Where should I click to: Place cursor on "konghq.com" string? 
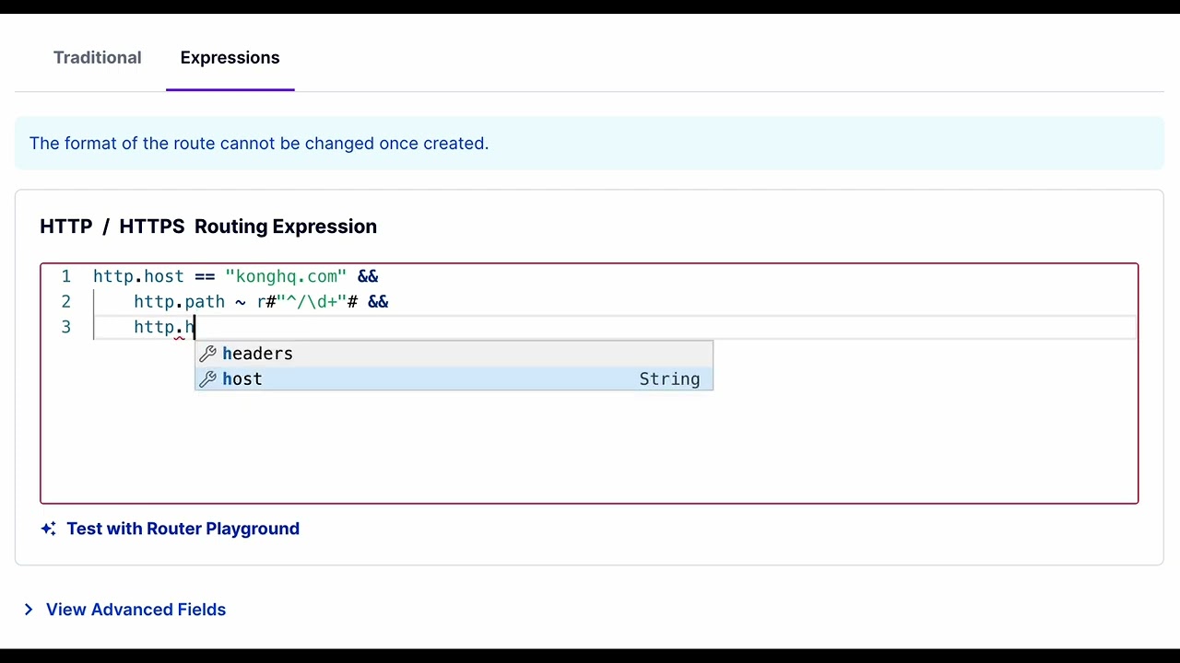point(286,276)
